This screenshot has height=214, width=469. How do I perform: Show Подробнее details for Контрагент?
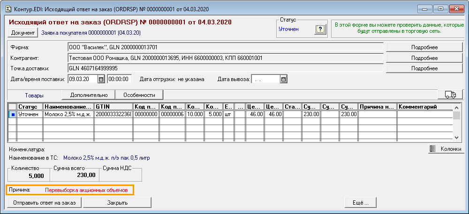click(424, 58)
